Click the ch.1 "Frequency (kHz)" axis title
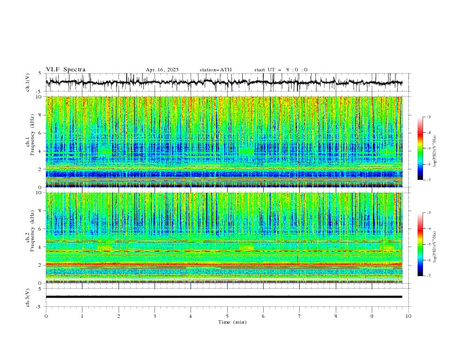Screen dimensions: 460x355 click(33, 133)
